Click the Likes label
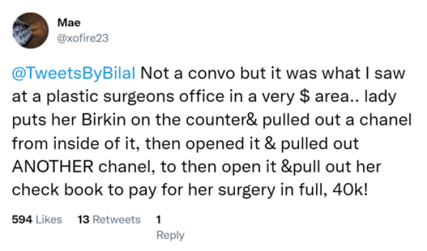This screenshot has height=251, width=427. (x=48, y=219)
